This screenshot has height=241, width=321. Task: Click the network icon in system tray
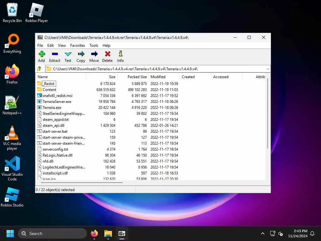tap(272, 233)
